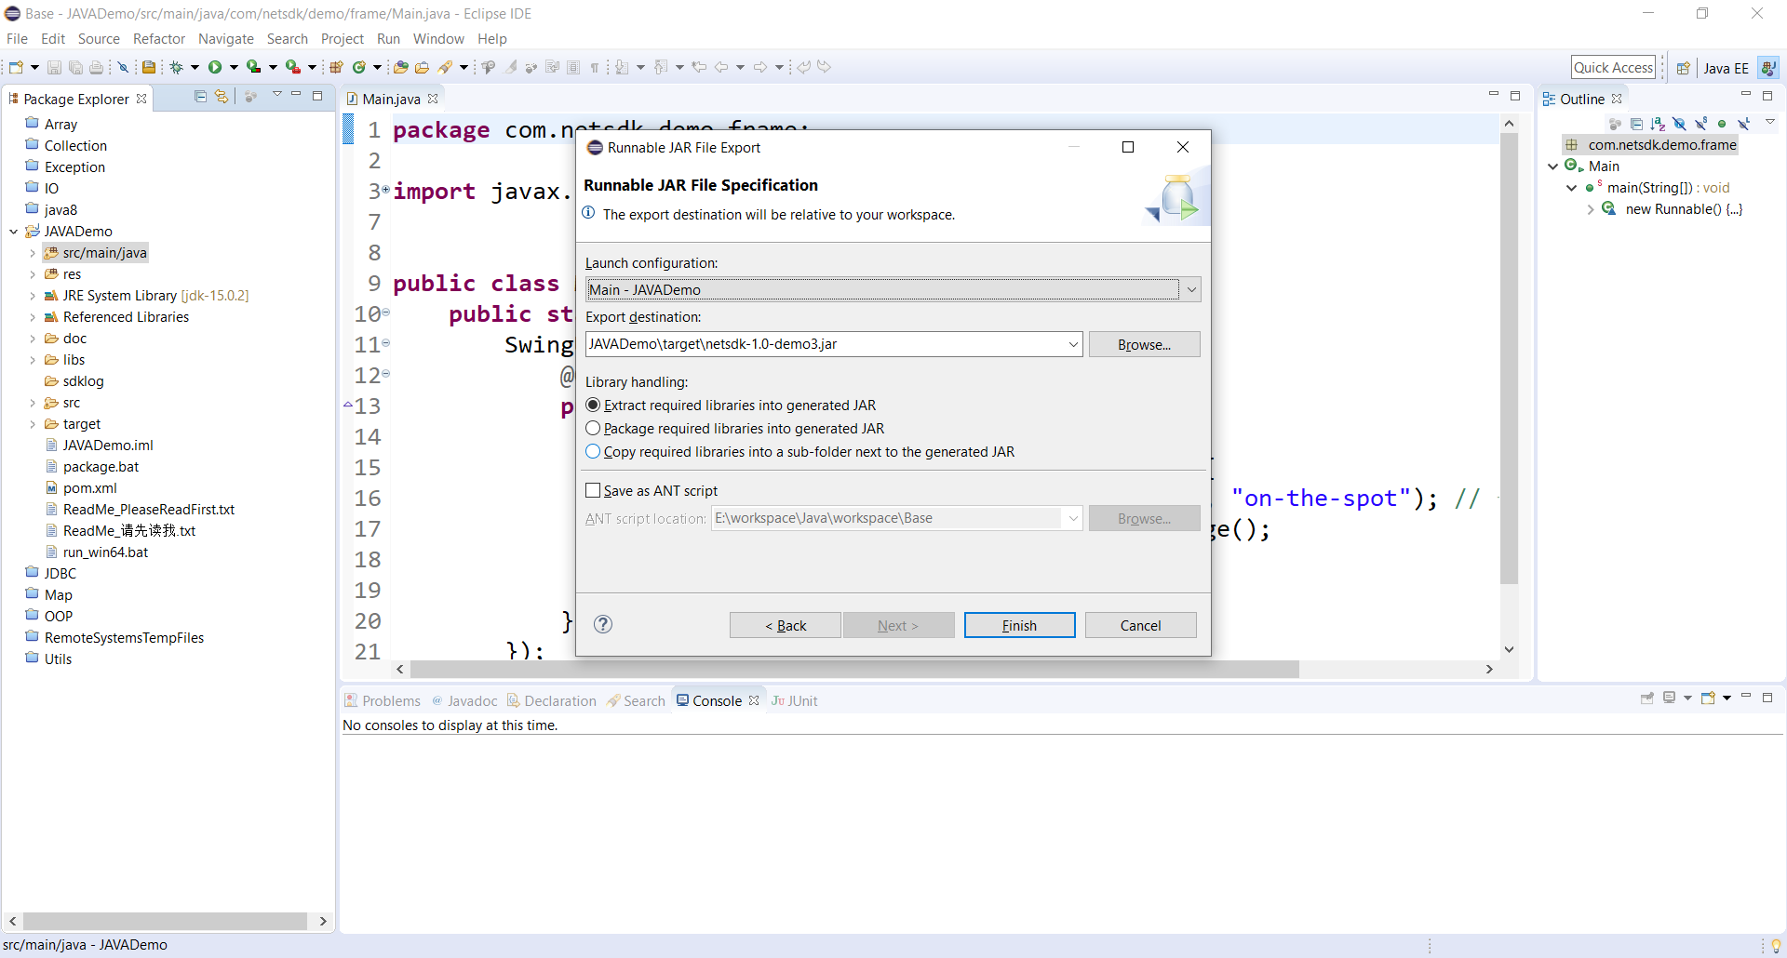Click the Open Type toolbar icon

click(x=401, y=67)
